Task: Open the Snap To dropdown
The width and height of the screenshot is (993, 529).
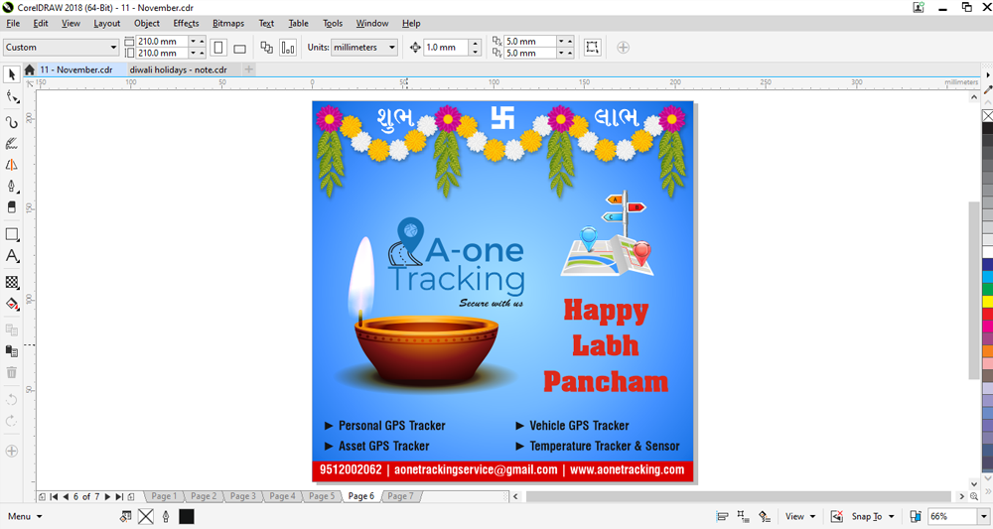Action: [873, 516]
